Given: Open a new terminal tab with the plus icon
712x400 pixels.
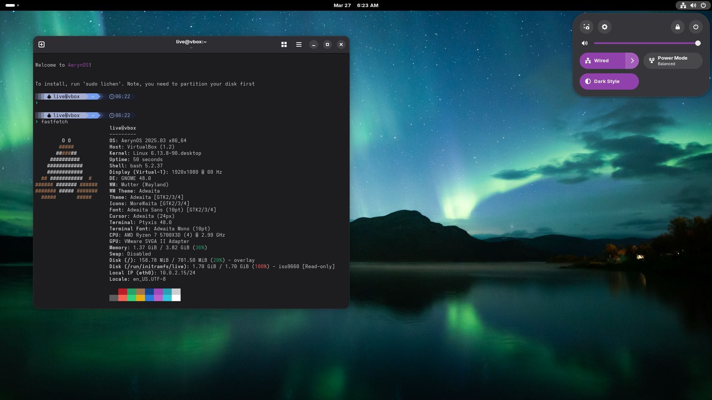Looking at the screenshot, I should [x=41, y=44].
